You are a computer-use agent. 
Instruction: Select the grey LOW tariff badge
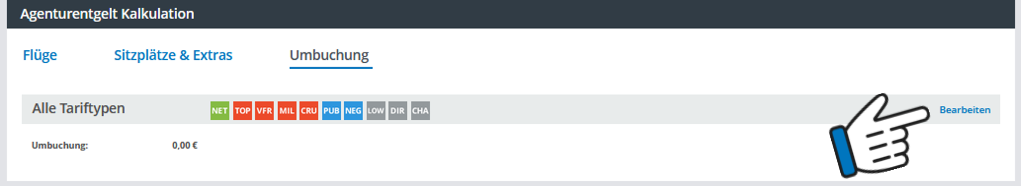point(376,110)
